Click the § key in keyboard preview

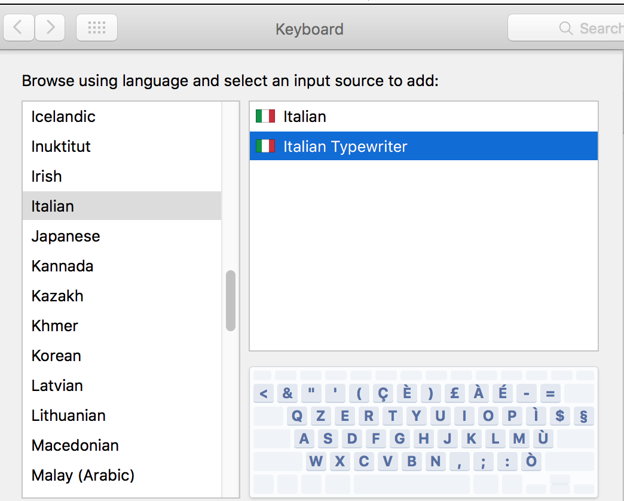(583, 416)
